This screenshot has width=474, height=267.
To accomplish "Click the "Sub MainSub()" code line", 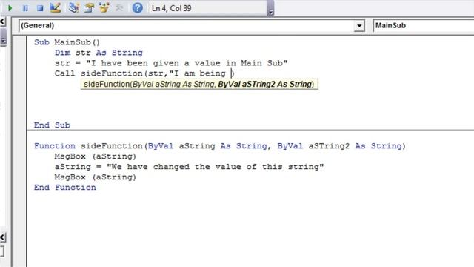I will pos(67,42).
